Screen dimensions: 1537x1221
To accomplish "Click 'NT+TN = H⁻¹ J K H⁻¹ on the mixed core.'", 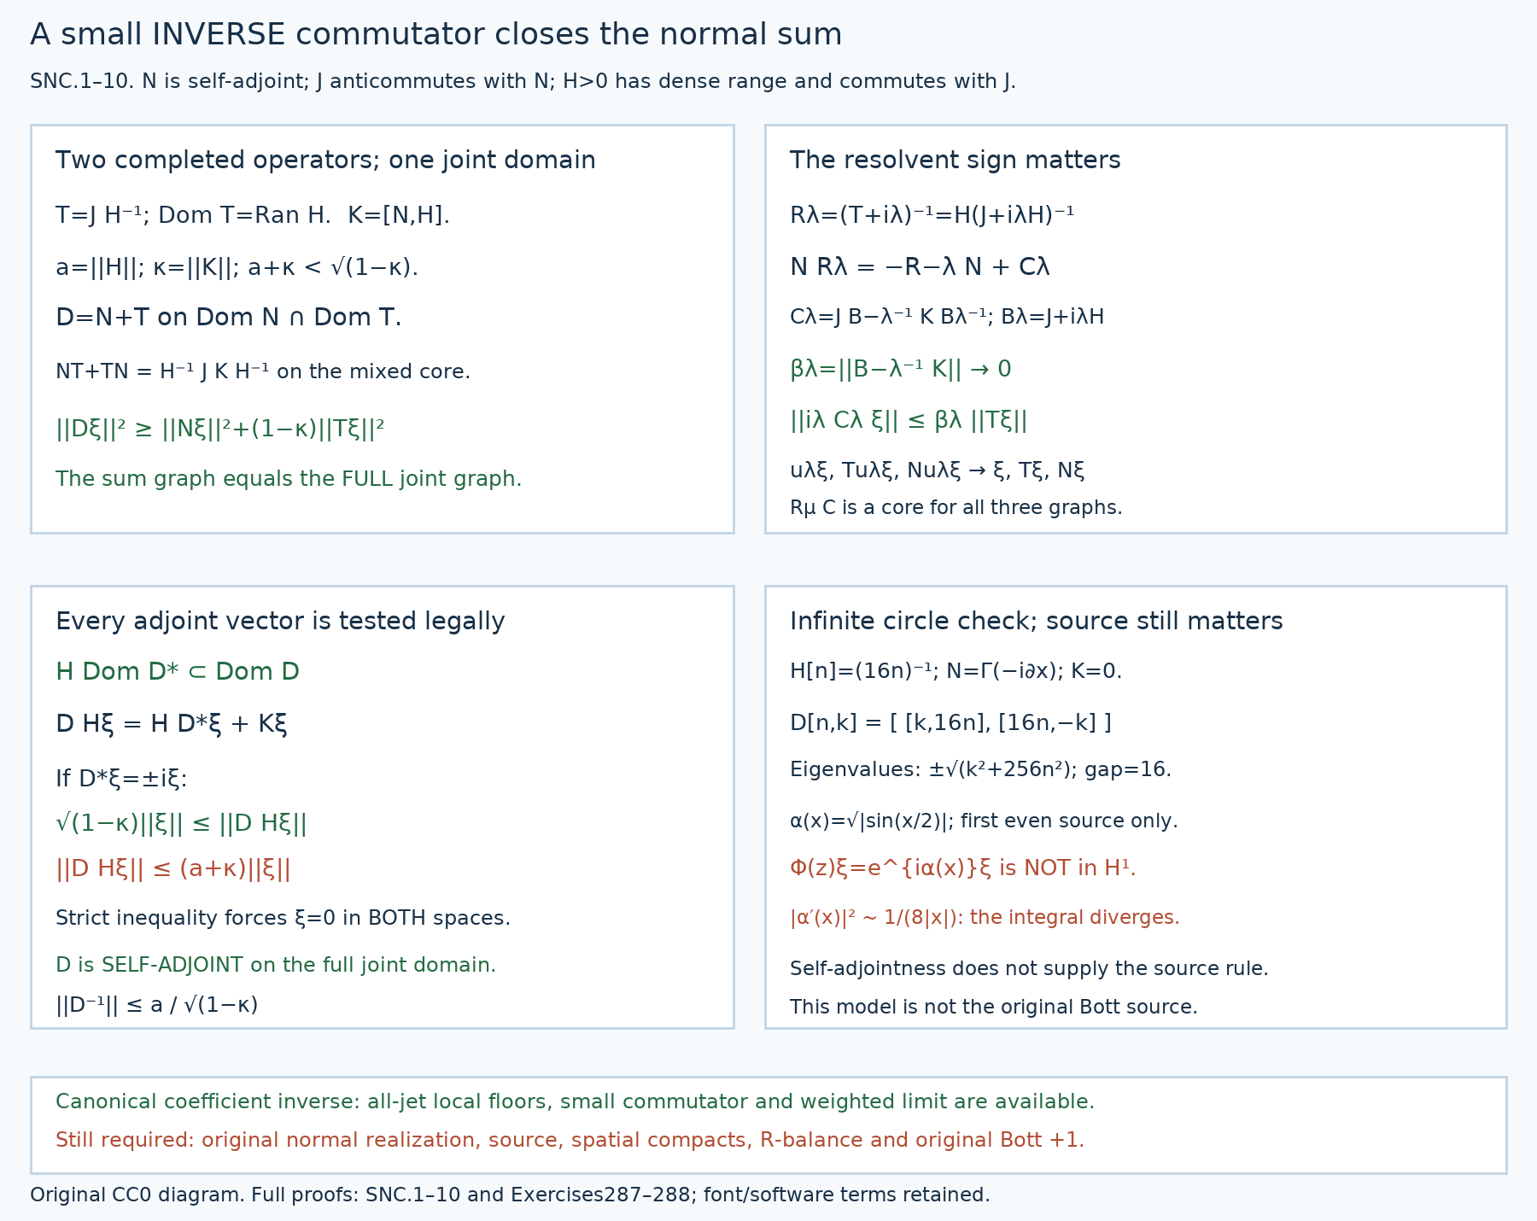I will click(263, 371).
